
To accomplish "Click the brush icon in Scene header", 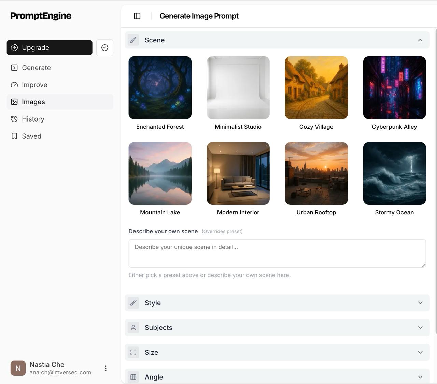I will pos(133,40).
